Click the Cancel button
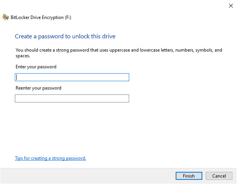The image size is (237, 184). [219, 176]
